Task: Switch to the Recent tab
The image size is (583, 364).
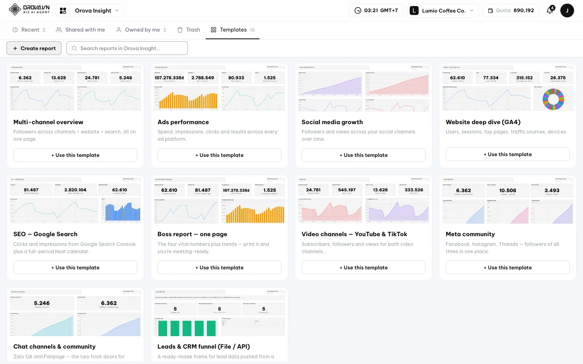Action: 29,30
